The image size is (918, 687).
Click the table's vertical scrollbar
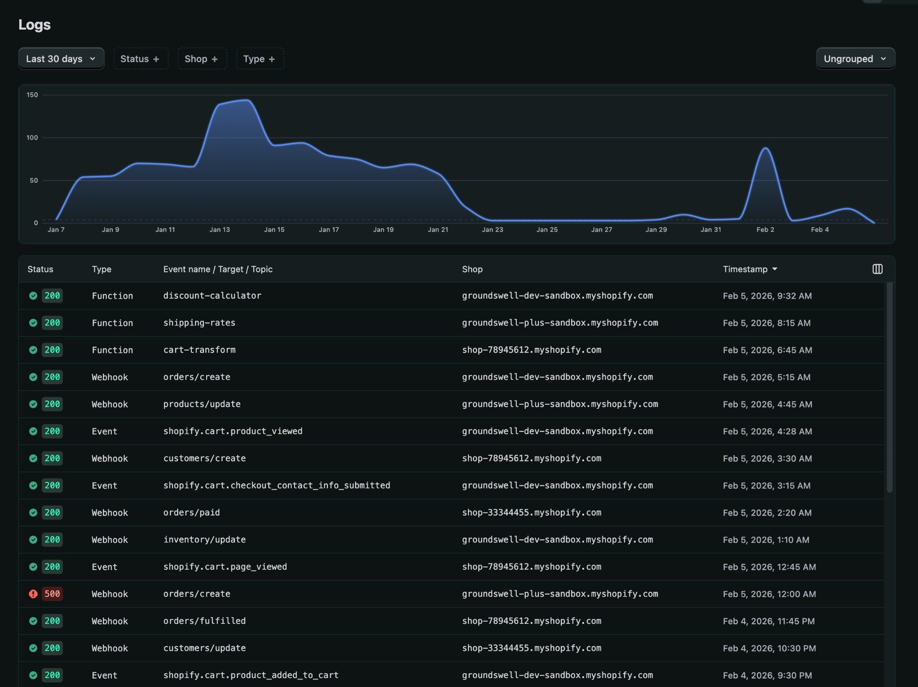(x=889, y=387)
